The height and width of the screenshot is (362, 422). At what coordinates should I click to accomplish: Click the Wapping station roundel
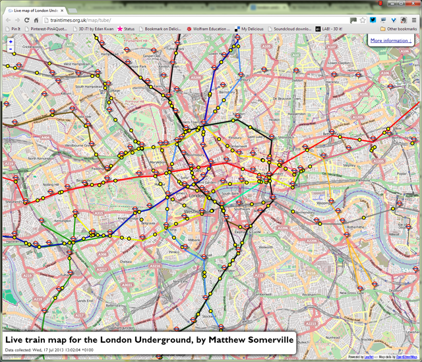[331, 201]
